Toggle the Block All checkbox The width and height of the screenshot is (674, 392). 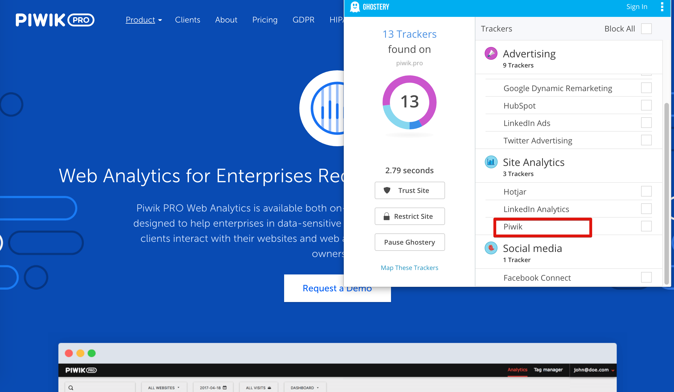(646, 29)
